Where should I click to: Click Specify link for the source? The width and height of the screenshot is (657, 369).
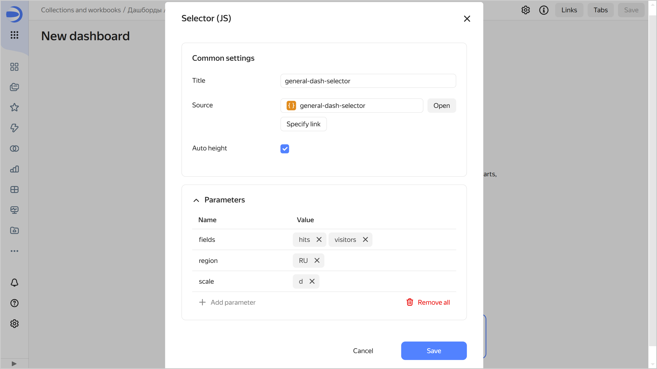click(303, 124)
